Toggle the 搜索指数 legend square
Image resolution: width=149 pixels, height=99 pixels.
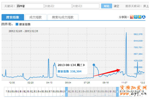(x=17, y=24)
